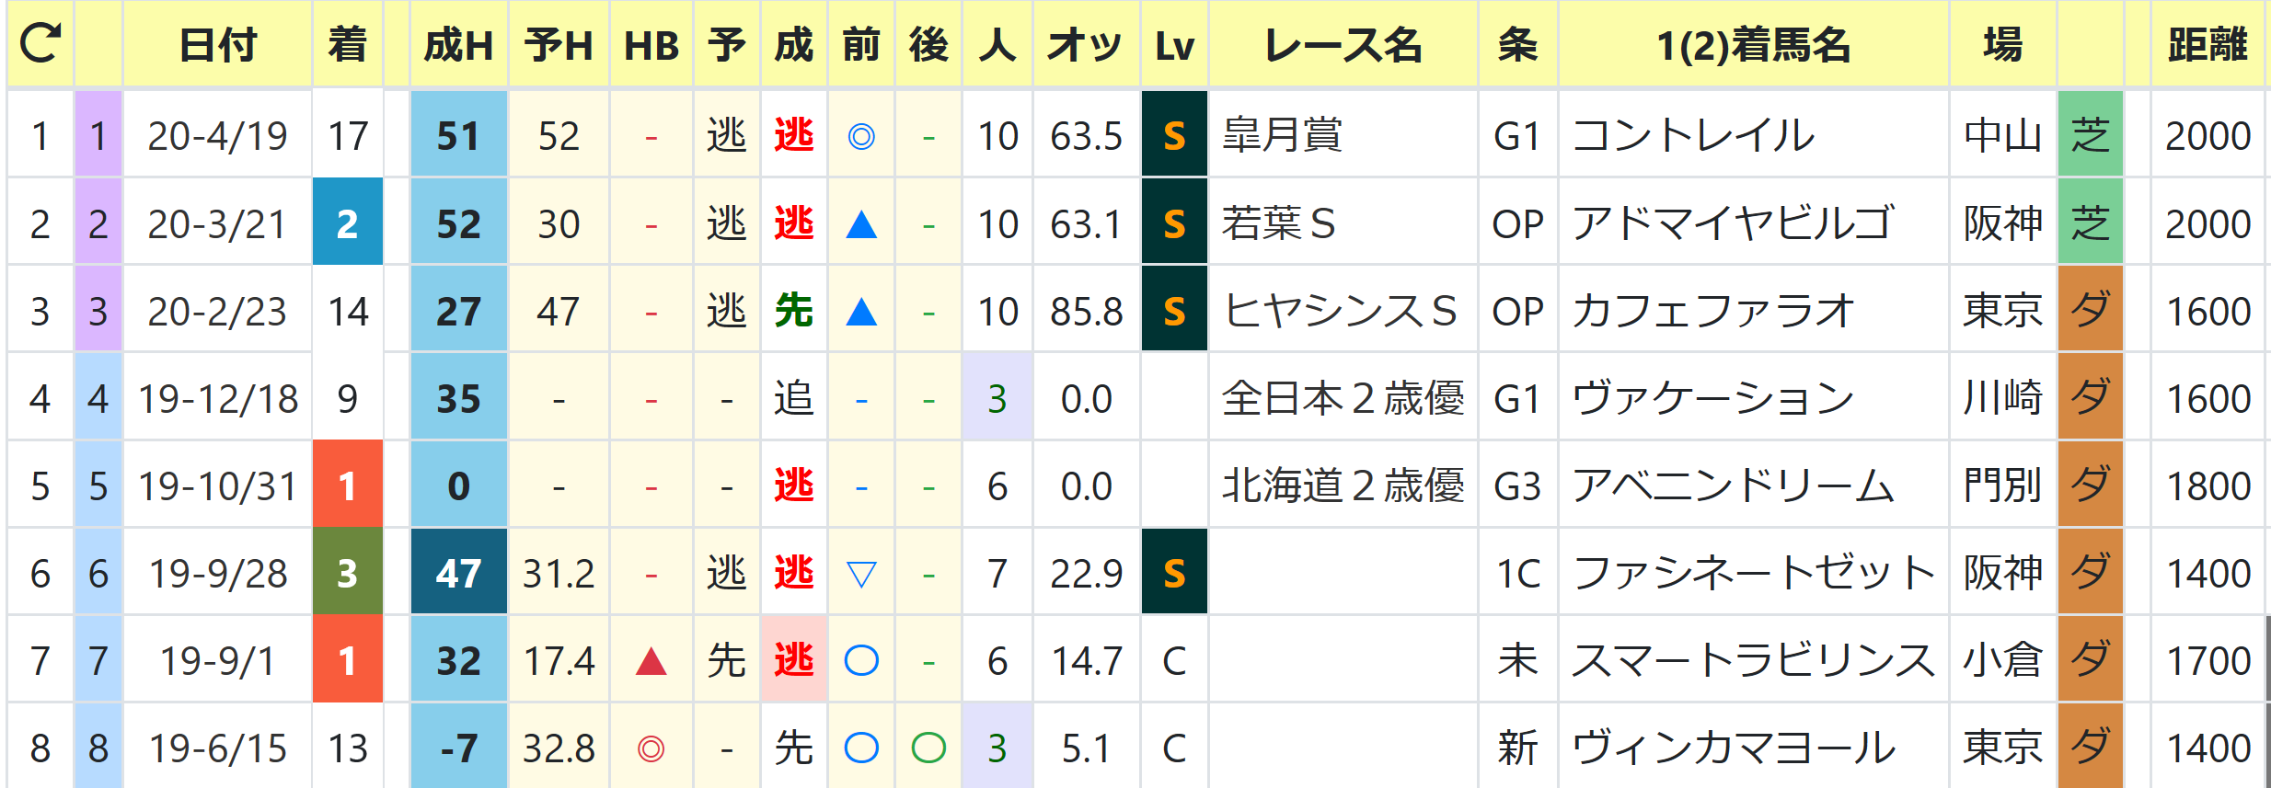Open the 全日本２歳優 race link
The width and height of the screenshot is (2271, 788).
coord(1343,399)
